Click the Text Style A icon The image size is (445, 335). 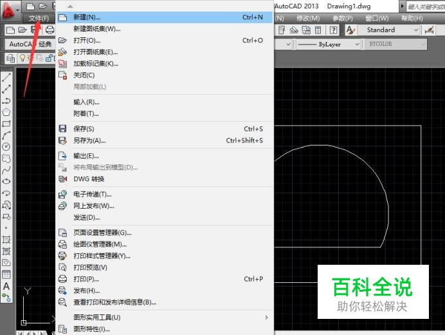(x=350, y=30)
